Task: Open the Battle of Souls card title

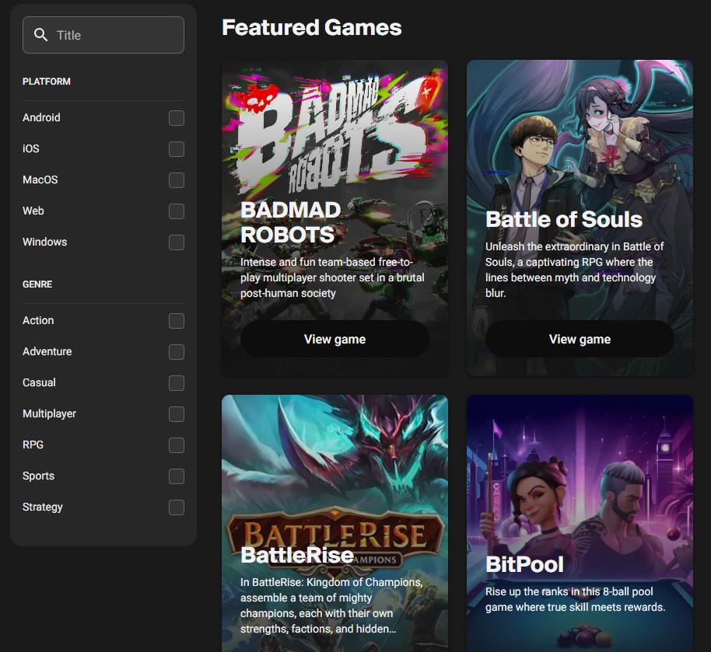Action: [563, 219]
